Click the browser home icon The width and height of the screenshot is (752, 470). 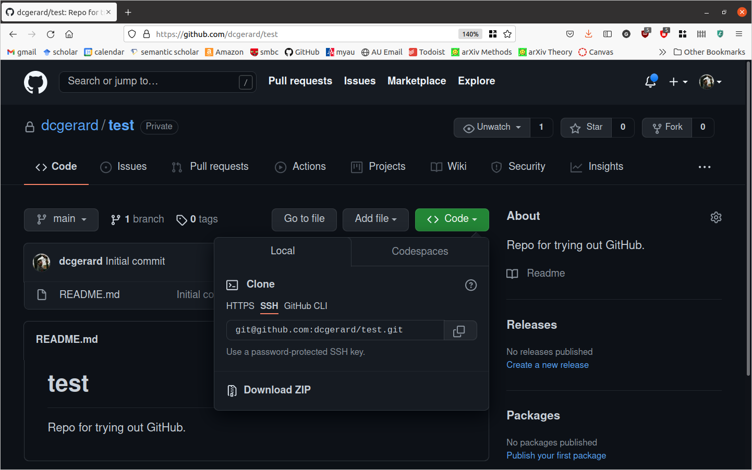[x=69, y=34]
